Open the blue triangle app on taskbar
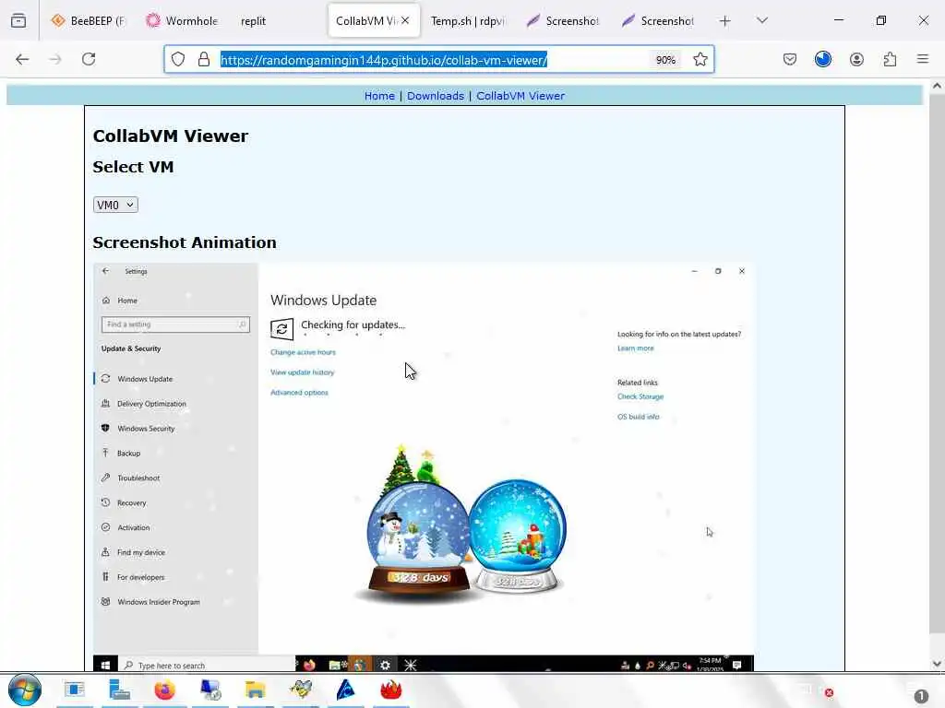 [x=345, y=690]
